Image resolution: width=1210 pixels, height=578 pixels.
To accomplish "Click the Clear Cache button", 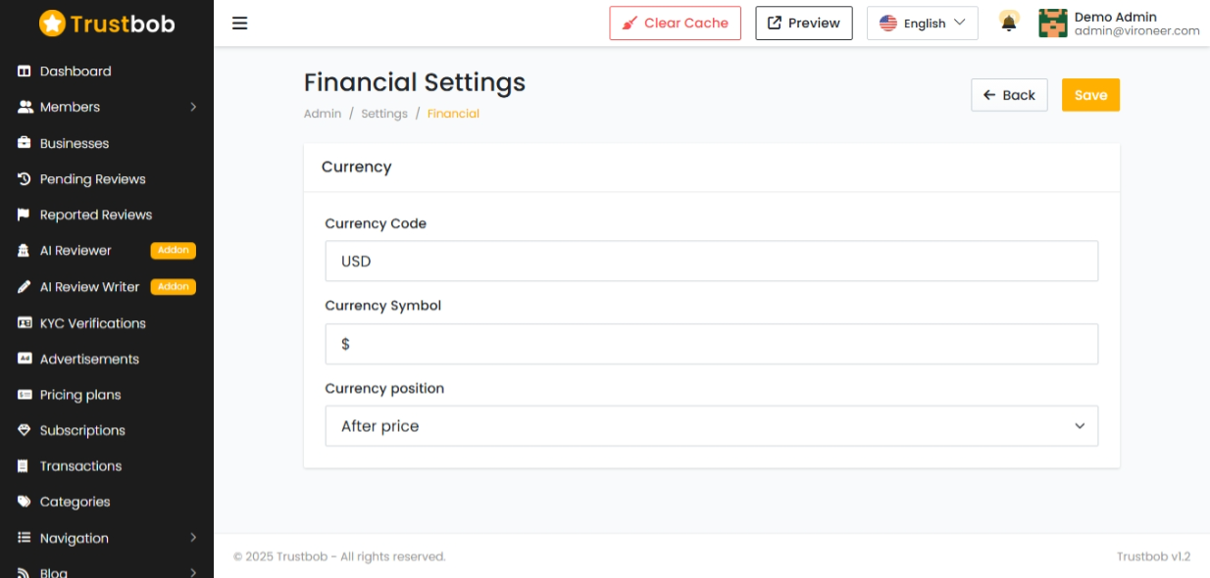I will (675, 24).
